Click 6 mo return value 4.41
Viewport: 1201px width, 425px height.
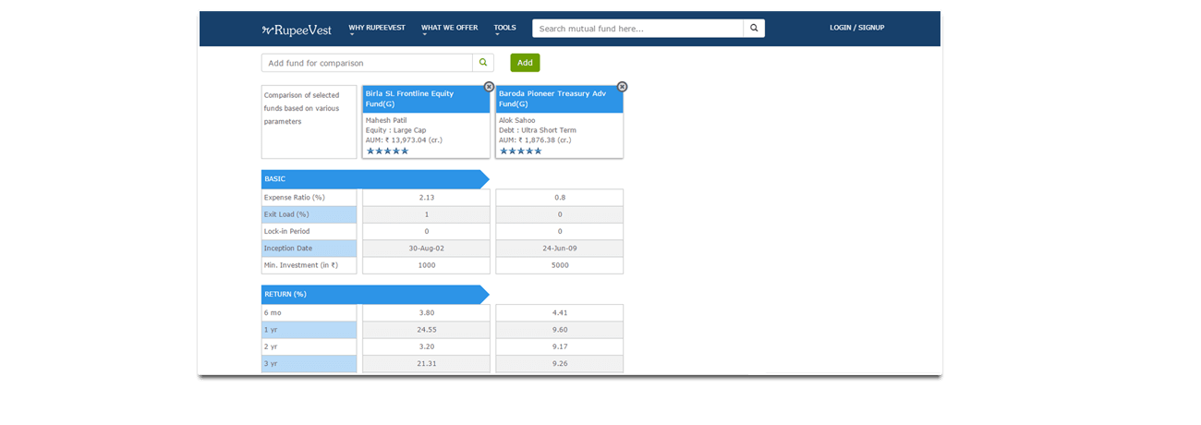pos(560,313)
